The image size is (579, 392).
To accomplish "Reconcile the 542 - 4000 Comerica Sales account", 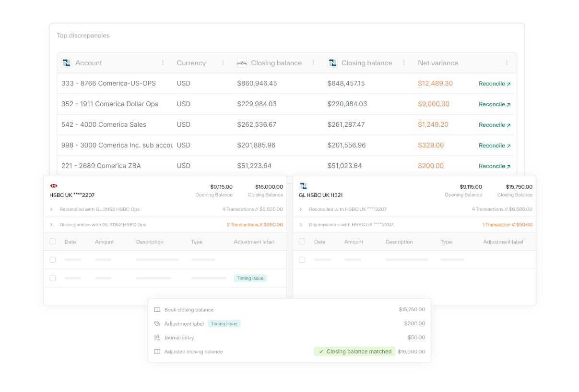I will click(495, 125).
